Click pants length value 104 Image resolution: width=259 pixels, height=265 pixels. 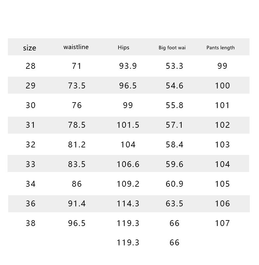point(223,164)
